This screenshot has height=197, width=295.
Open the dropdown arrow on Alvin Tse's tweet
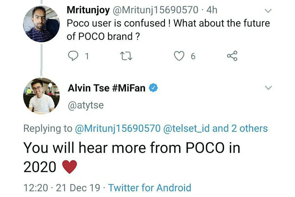[x=268, y=88]
